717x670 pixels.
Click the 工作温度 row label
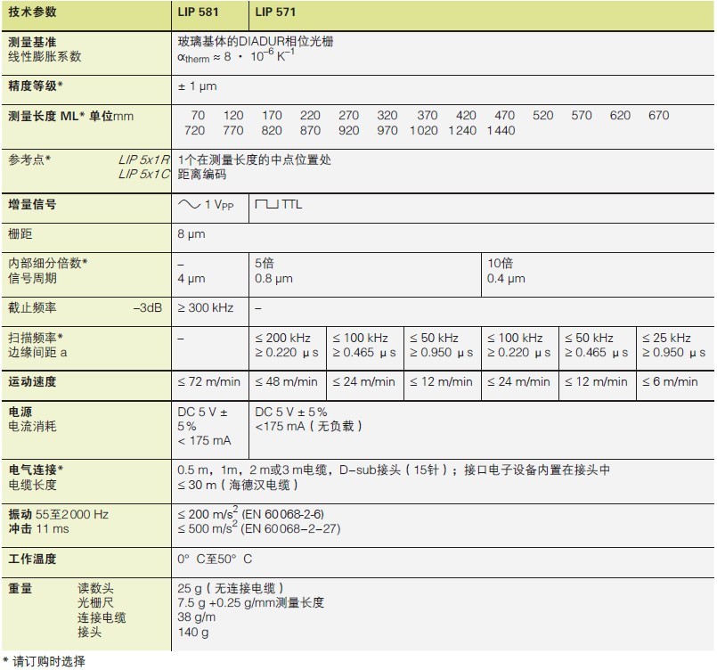[32, 559]
